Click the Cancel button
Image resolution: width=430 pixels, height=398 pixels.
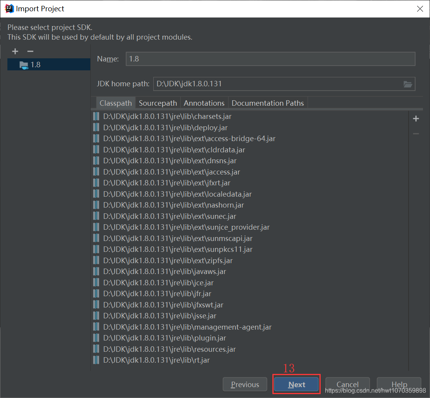point(348,384)
